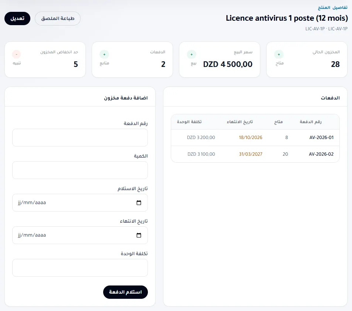
Task: Click the تاريخ الانتهاء date field
Action: click(x=80, y=235)
